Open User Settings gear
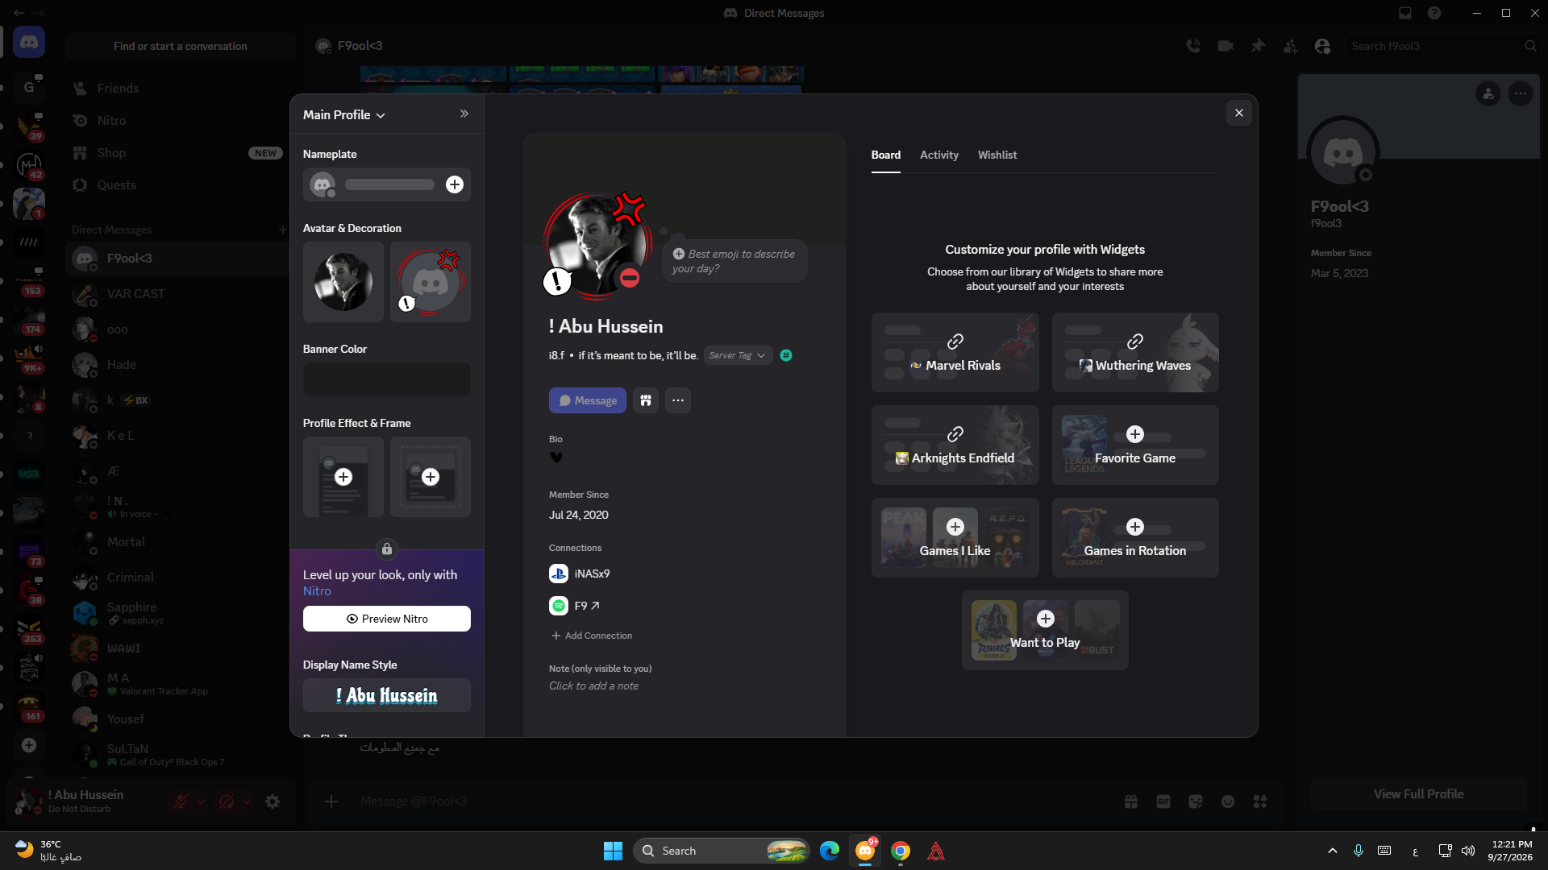The image size is (1548, 870). point(273,802)
